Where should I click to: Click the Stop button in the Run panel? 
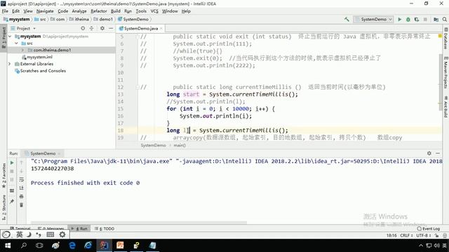[12, 171]
